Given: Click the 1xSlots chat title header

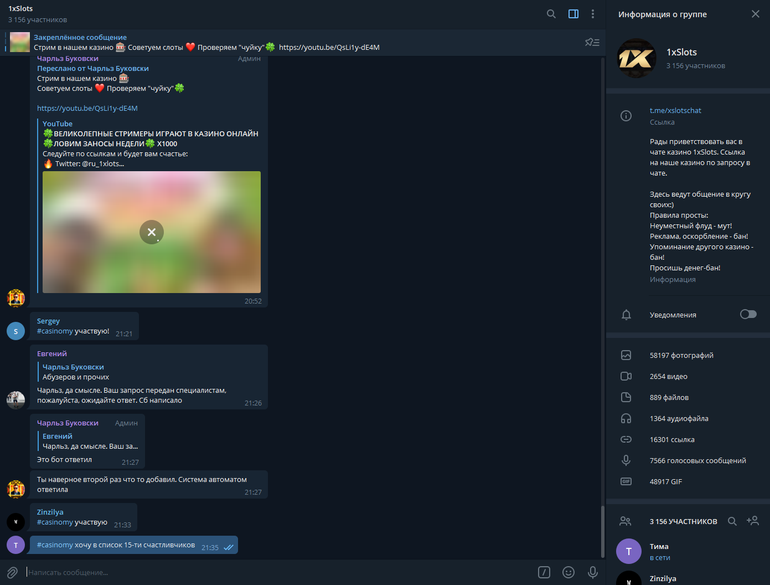Looking at the screenshot, I should [x=20, y=8].
